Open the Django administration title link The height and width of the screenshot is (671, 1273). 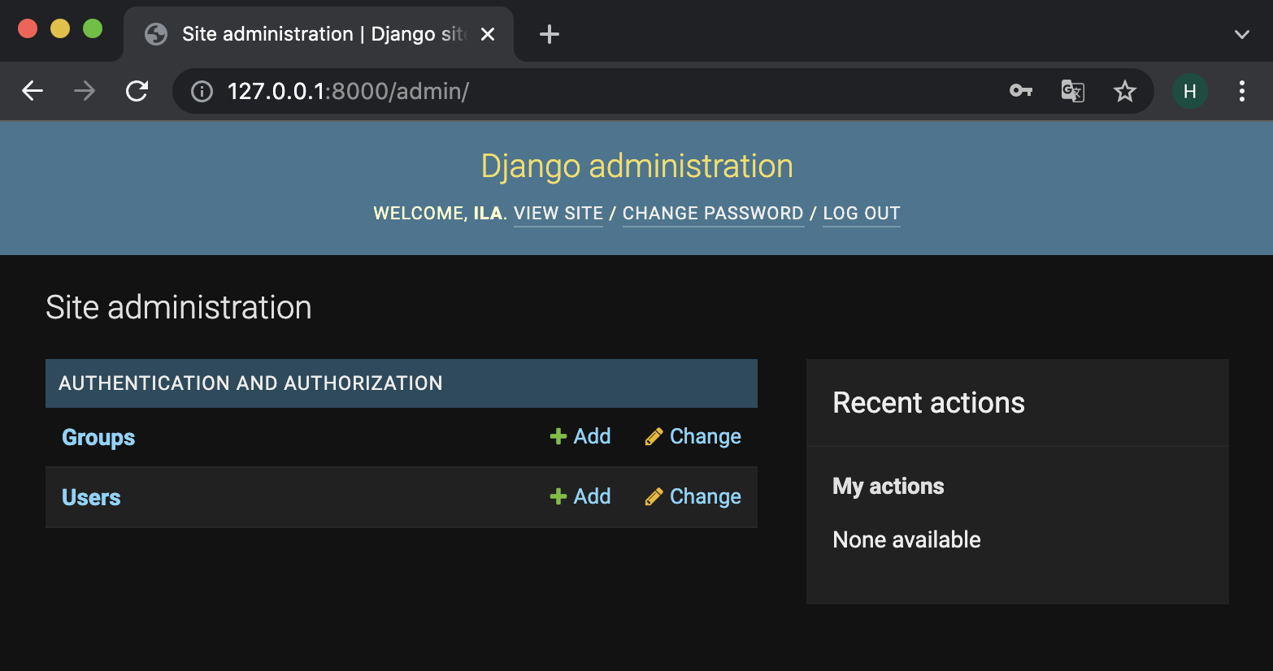pyautogui.click(x=636, y=166)
